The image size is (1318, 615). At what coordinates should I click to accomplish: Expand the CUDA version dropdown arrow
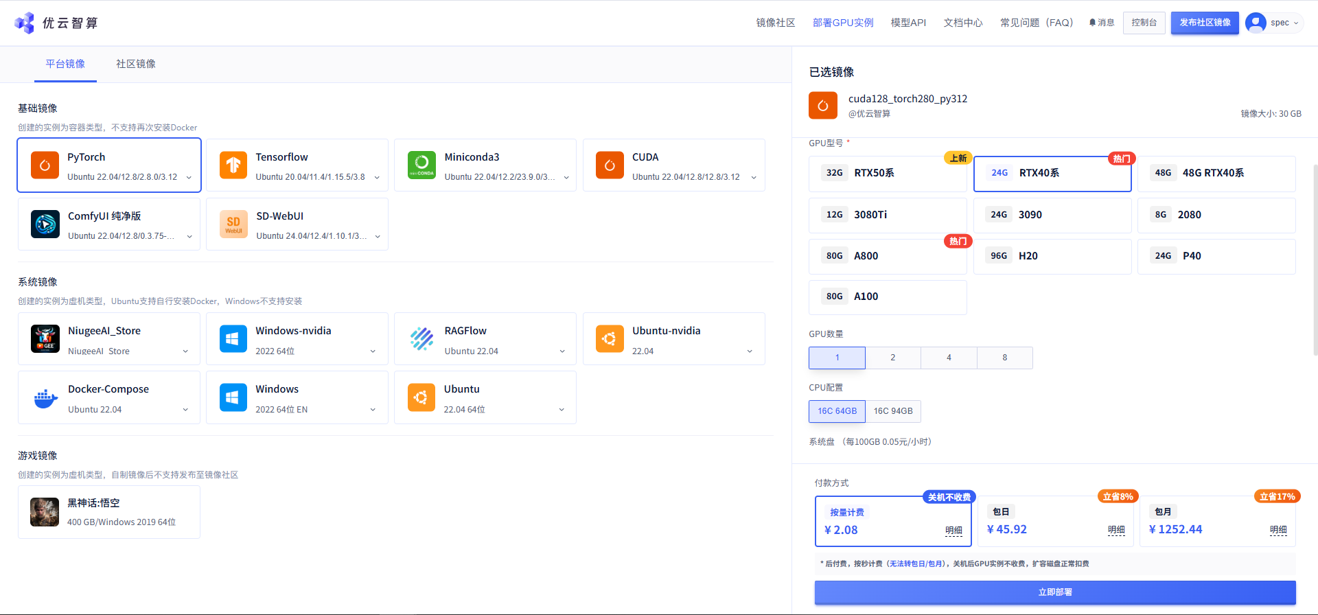(x=754, y=177)
